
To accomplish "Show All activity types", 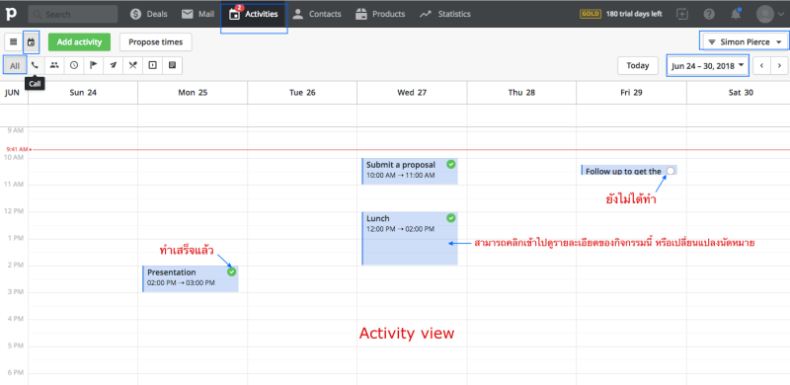I will click(15, 65).
